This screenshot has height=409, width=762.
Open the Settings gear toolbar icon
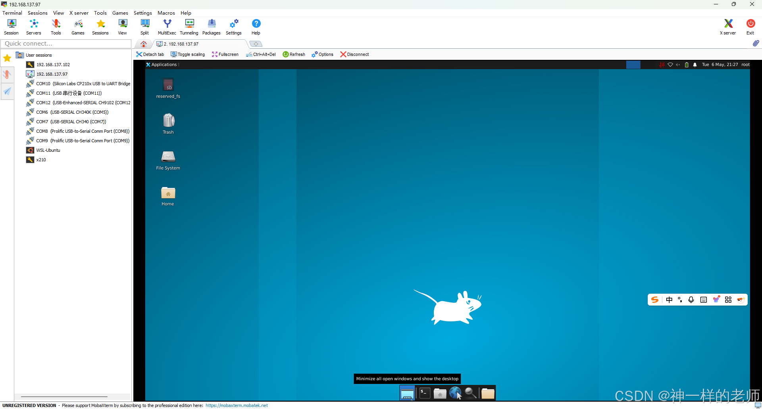point(234,27)
